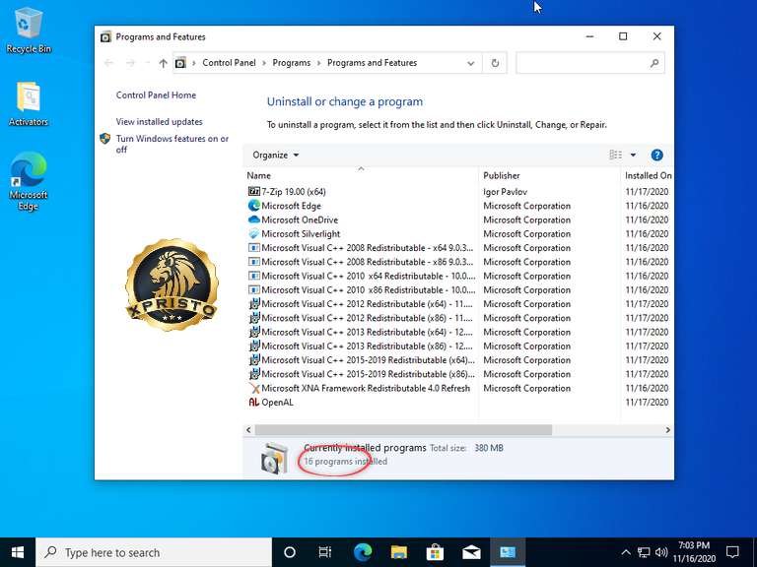Click the Microsoft Silverlight icon in list
Viewport: 757px width, 567px height.
254,233
